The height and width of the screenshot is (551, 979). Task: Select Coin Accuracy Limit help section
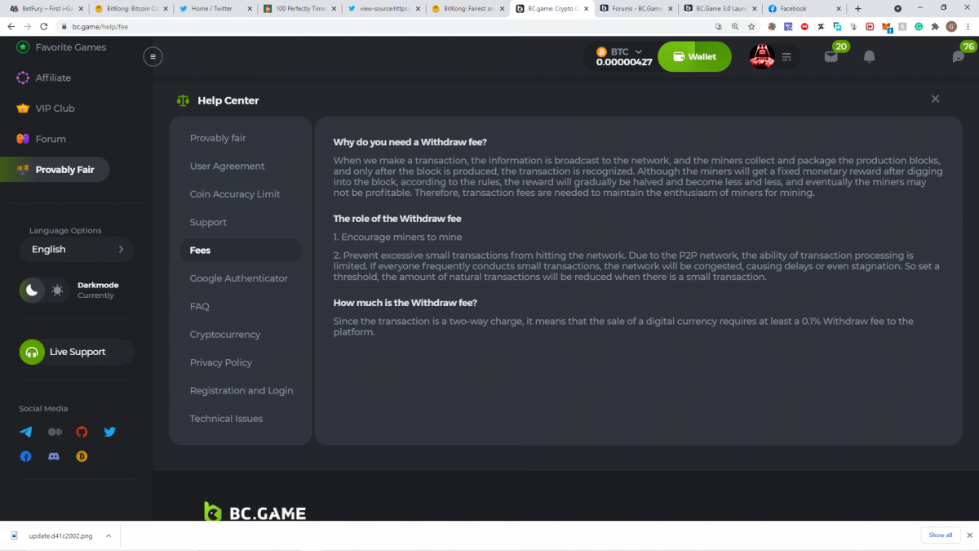(235, 194)
